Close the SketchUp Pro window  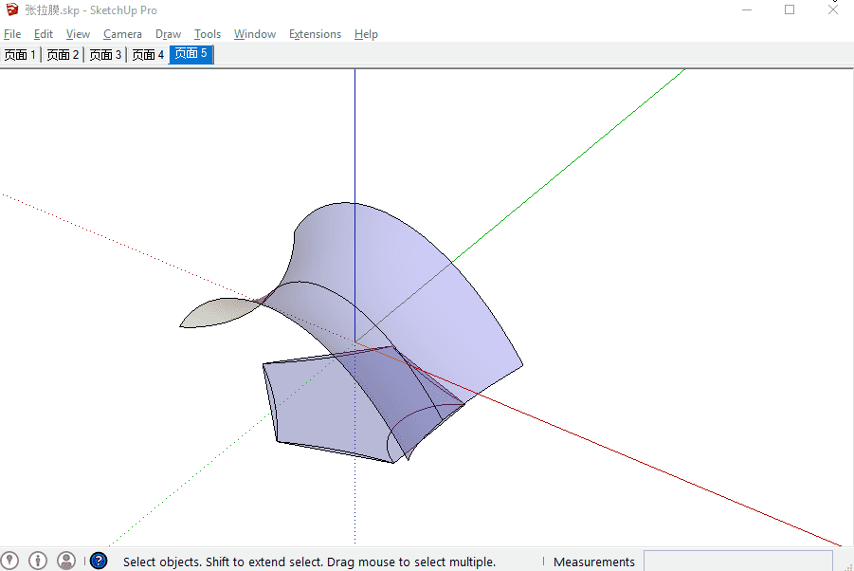833,9
